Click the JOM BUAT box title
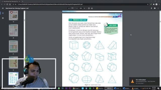The width and height of the screenshot is (161, 90). click(x=113, y=25)
